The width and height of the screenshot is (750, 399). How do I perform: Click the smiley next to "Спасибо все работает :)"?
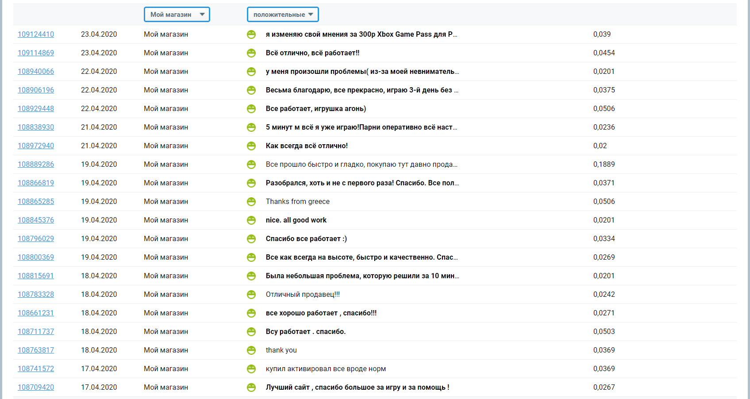(x=251, y=239)
